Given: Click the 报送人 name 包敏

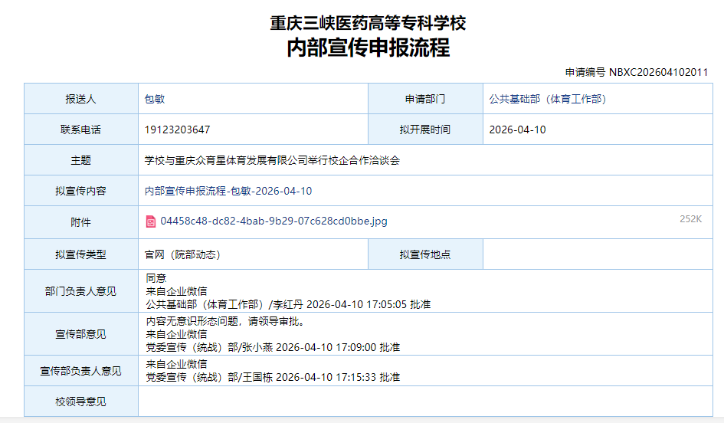Looking at the screenshot, I should tap(155, 99).
